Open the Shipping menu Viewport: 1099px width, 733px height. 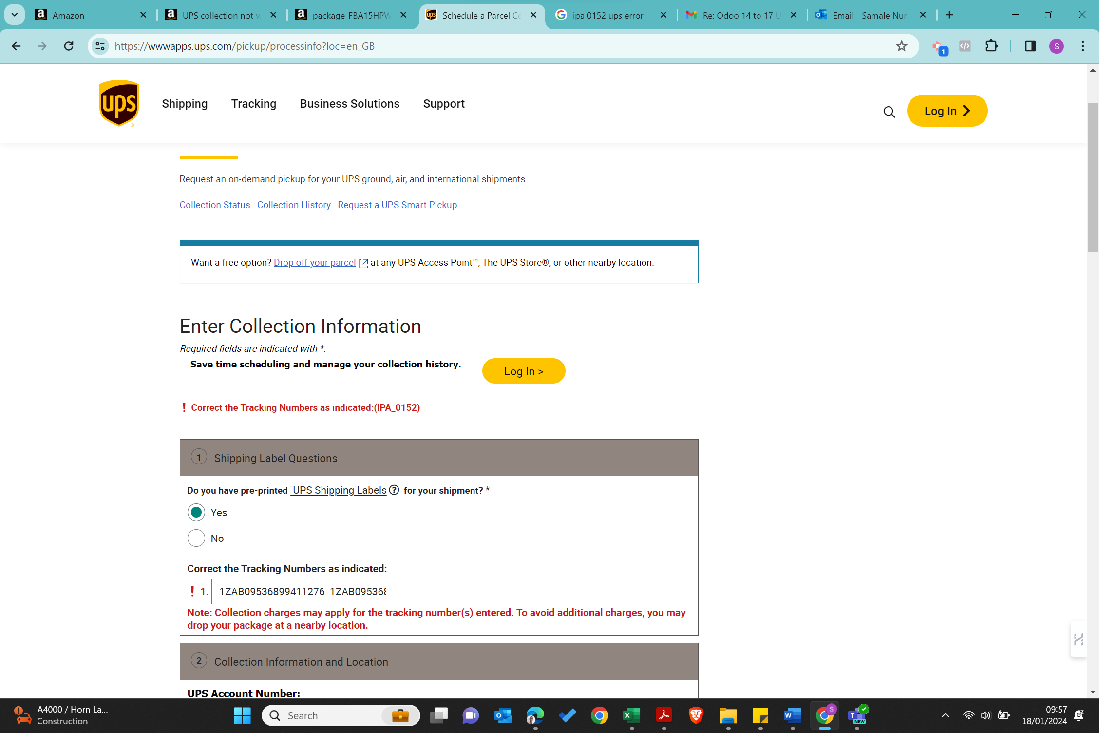pos(185,104)
